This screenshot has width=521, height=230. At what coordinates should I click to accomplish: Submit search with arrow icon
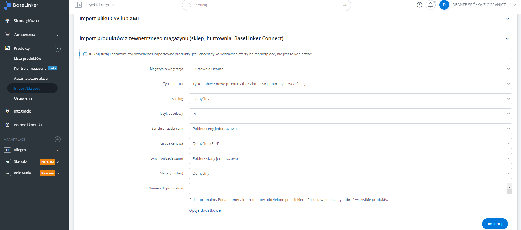344,5
